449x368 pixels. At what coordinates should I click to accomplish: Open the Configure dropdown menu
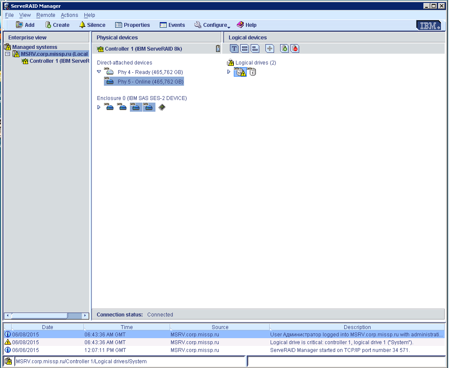pyautogui.click(x=212, y=25)
